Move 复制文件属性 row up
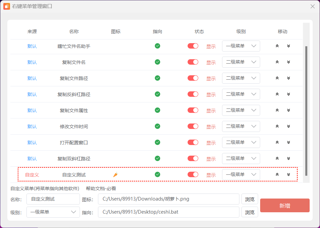Screen dimensions: 320x228 (x=277, y=110)
